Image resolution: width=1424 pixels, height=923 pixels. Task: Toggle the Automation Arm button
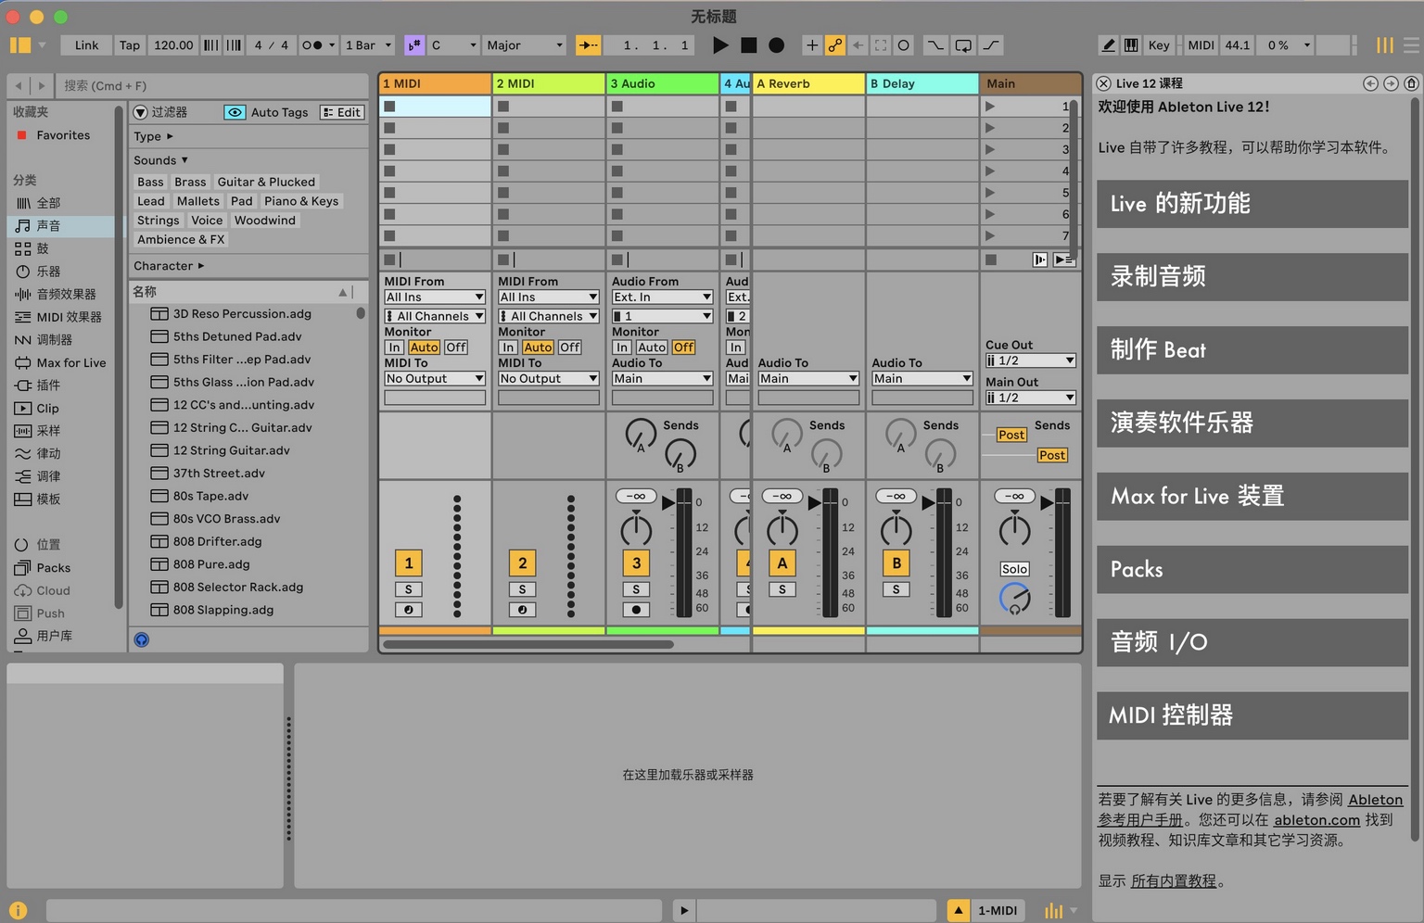835,44
